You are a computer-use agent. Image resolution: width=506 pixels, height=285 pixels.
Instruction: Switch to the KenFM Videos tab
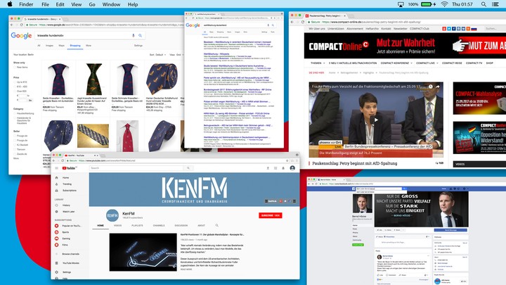coord(117,226)
